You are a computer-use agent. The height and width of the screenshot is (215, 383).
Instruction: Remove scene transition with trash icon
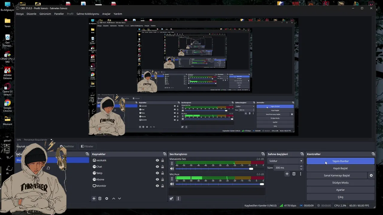coord(294,174)
